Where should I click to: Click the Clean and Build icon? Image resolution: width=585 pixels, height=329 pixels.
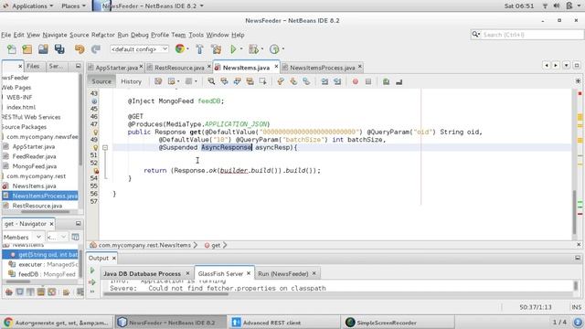(x=217, y=49)
